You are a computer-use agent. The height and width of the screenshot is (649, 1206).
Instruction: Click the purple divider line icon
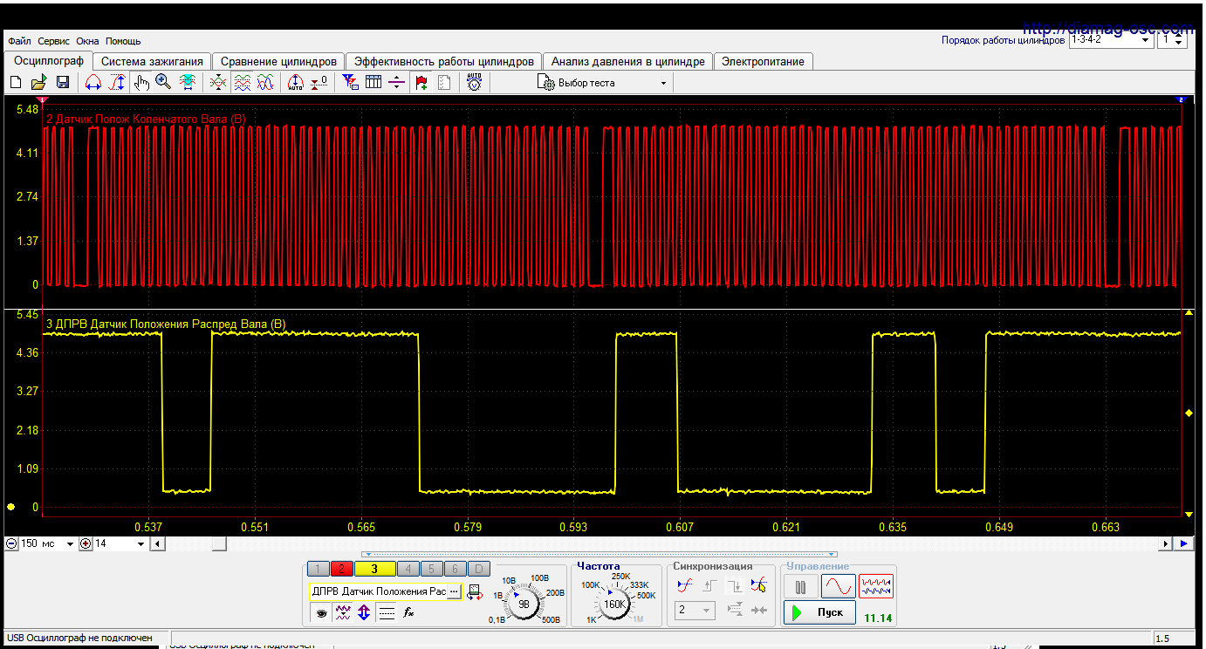point(396,82)
